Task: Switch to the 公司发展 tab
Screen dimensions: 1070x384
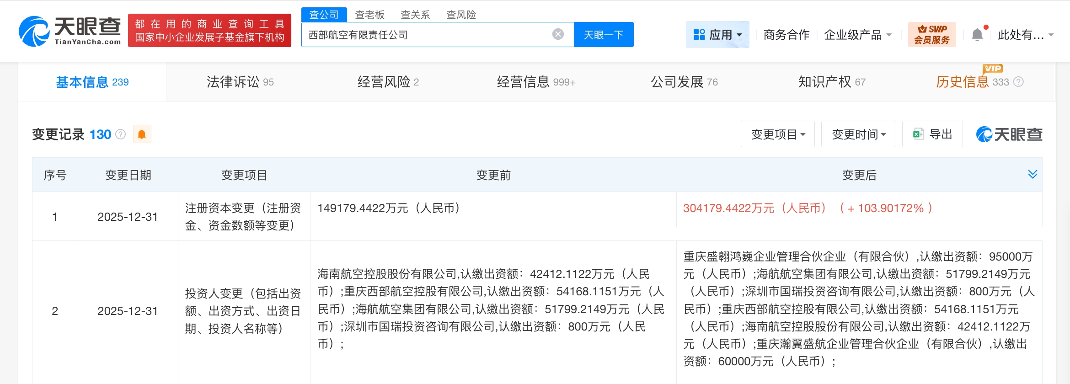Action: (685, 82)
